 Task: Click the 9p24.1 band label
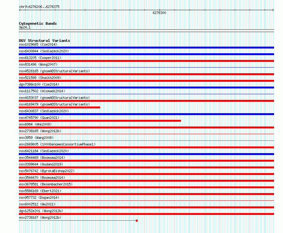(25, 27)
